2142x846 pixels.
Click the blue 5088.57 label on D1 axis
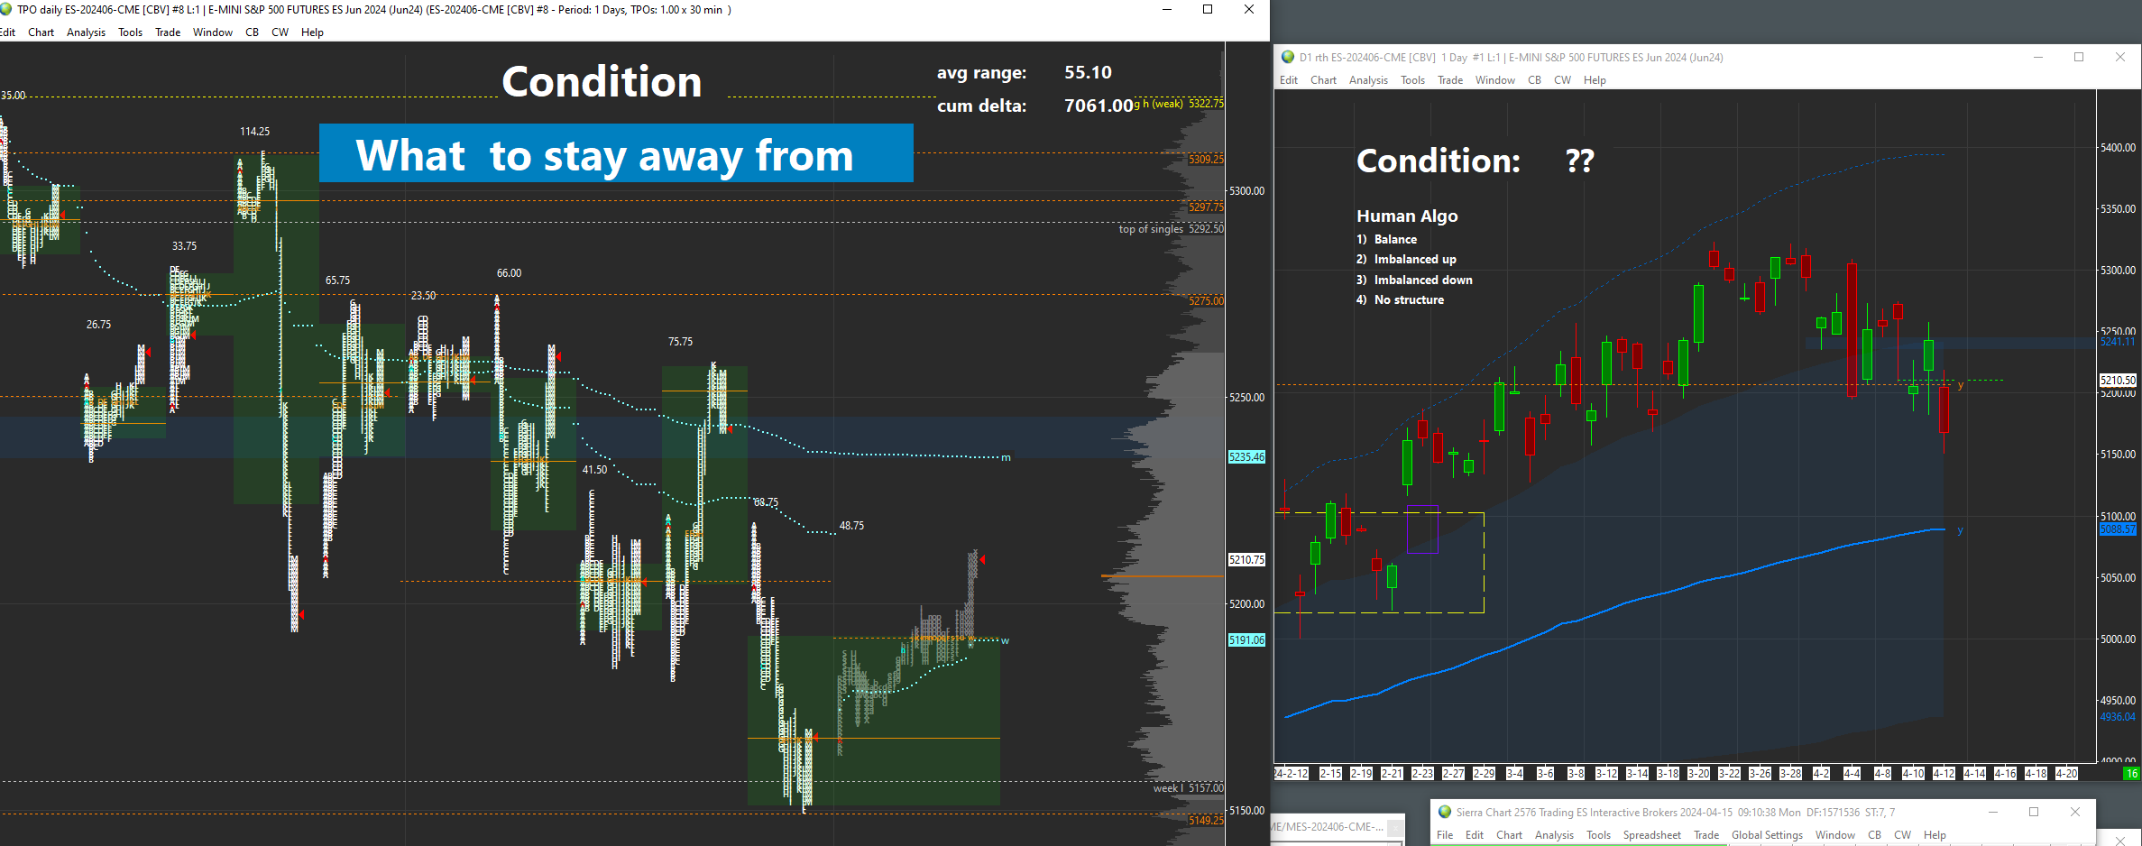(x=2118, y=529)
